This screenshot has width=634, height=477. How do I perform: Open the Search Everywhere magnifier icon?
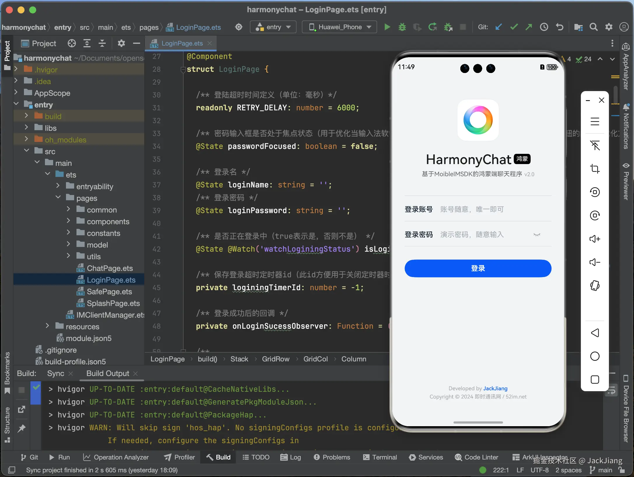(593, 27)
